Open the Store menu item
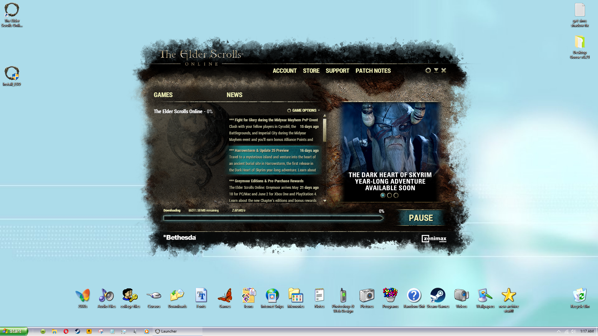598x336 pixels. (x=311, y=71)
